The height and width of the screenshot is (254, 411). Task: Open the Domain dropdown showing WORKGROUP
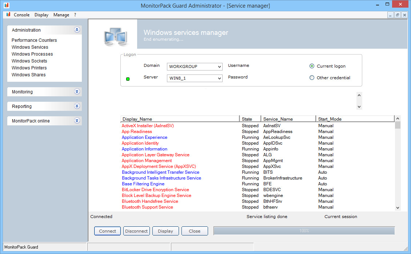[195, 66]
